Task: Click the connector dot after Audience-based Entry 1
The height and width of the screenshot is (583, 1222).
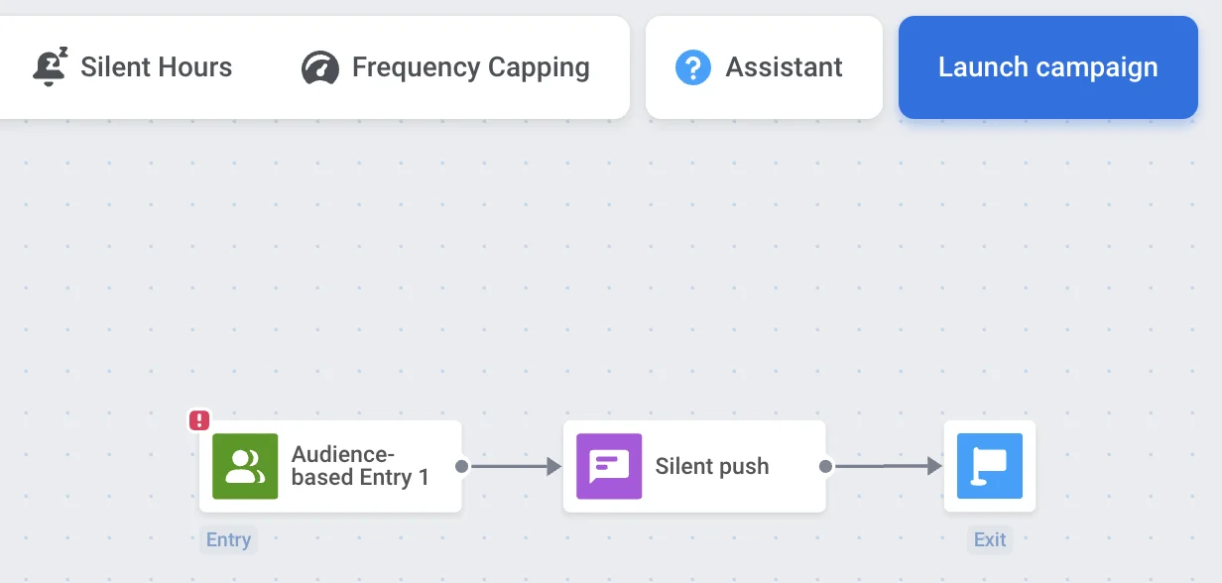Action: (x=460, y=466)
